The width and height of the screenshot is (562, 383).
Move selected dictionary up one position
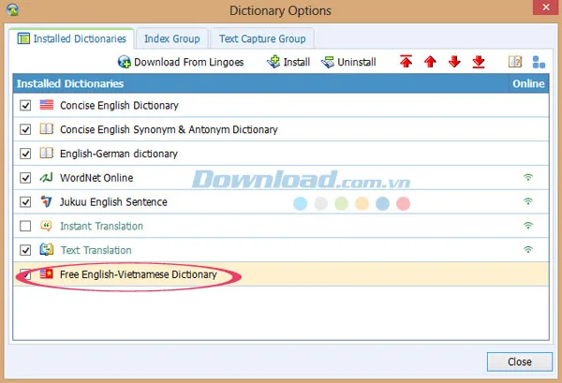click(430, 62)
